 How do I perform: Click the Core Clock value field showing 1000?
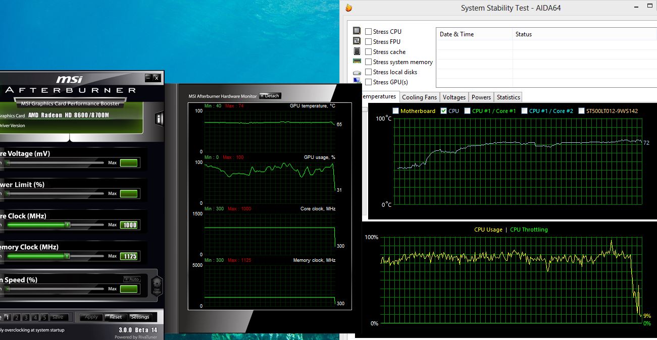point(129,225)
